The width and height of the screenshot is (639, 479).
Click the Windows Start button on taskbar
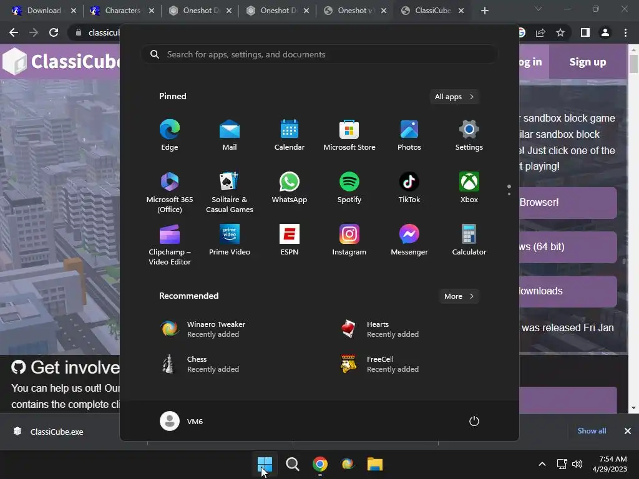click(265, 464)
